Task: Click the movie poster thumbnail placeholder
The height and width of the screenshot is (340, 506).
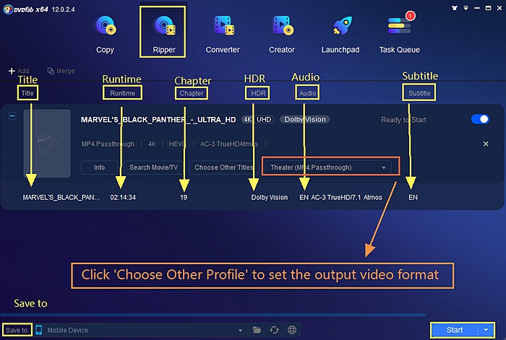Action: (47, 144)
